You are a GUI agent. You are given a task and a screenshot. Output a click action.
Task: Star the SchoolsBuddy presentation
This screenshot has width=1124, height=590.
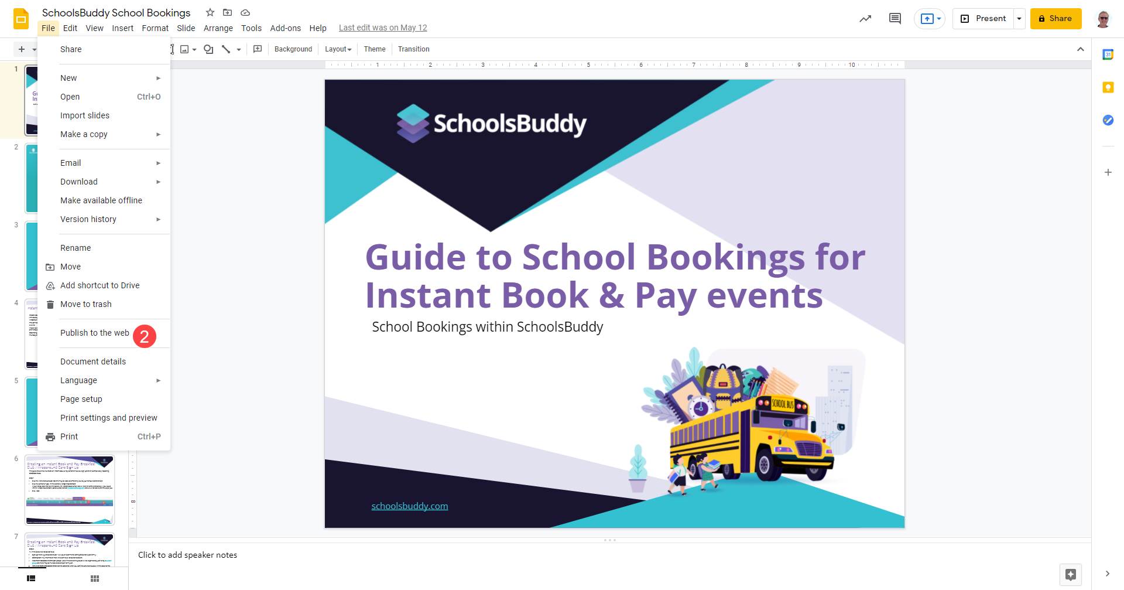pos(210,12)
